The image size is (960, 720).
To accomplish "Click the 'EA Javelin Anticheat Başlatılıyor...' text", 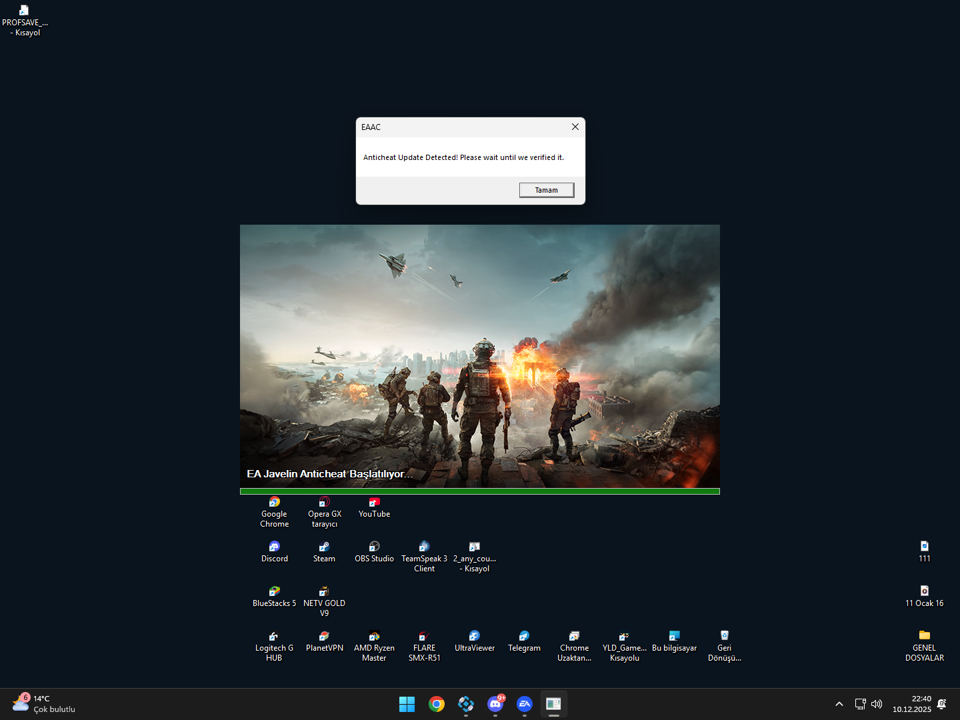I will [330, 474].
